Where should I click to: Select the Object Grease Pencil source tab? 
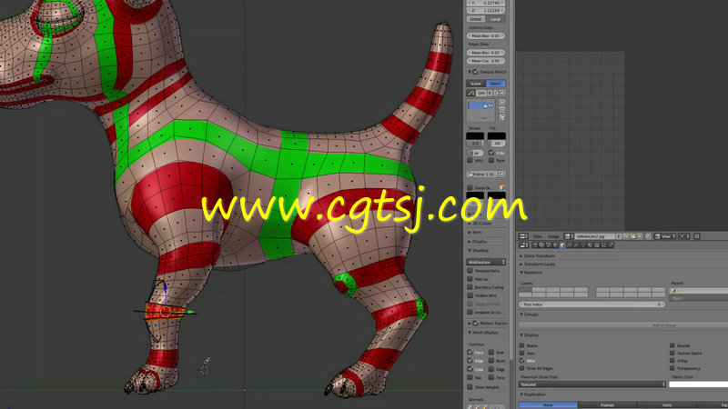click(x=496, y=84)
